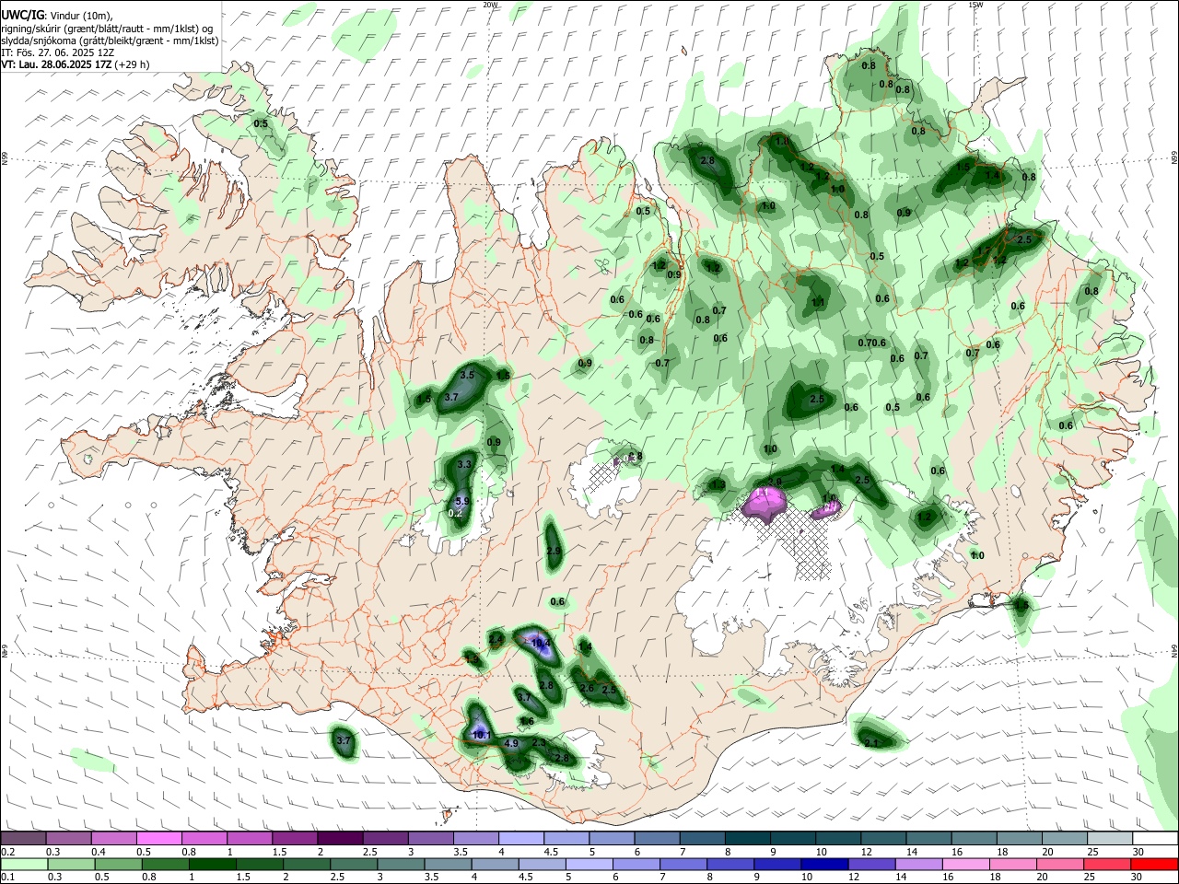Viewport: 1179px width, 884px height.
Task: Click the 1.4 value beside the 2.6 cell
Action: pyautogui.click(x=585, y=646)
